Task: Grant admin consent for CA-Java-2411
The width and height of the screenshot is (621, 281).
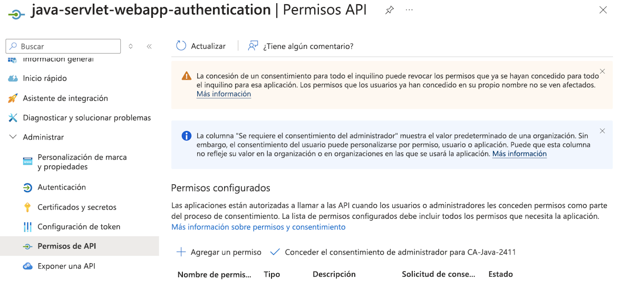Action: [x=393, y=252]
